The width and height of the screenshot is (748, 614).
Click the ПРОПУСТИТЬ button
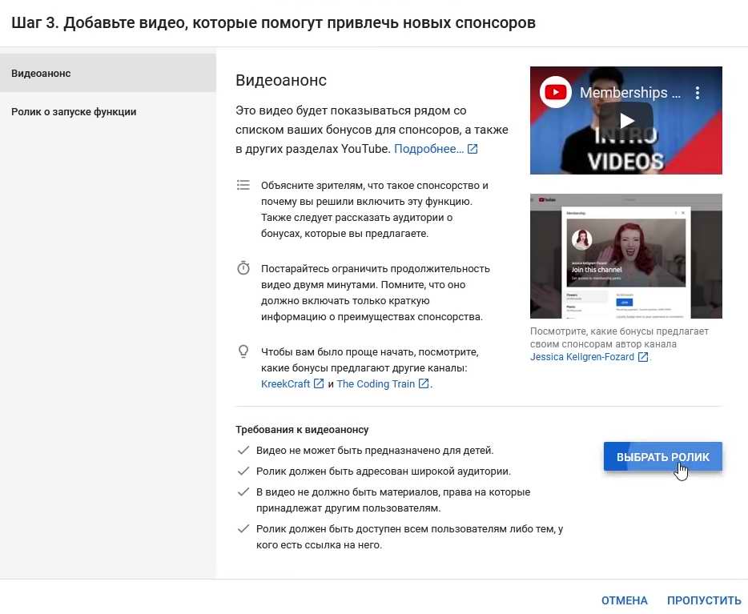[704, 600]
